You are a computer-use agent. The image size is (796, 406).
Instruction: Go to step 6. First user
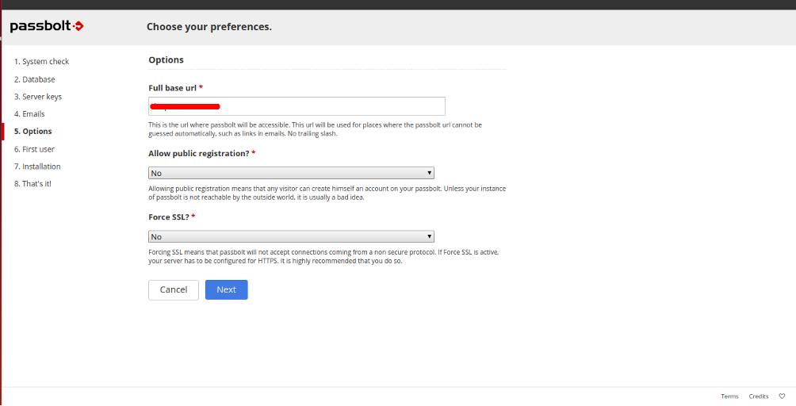35,149
